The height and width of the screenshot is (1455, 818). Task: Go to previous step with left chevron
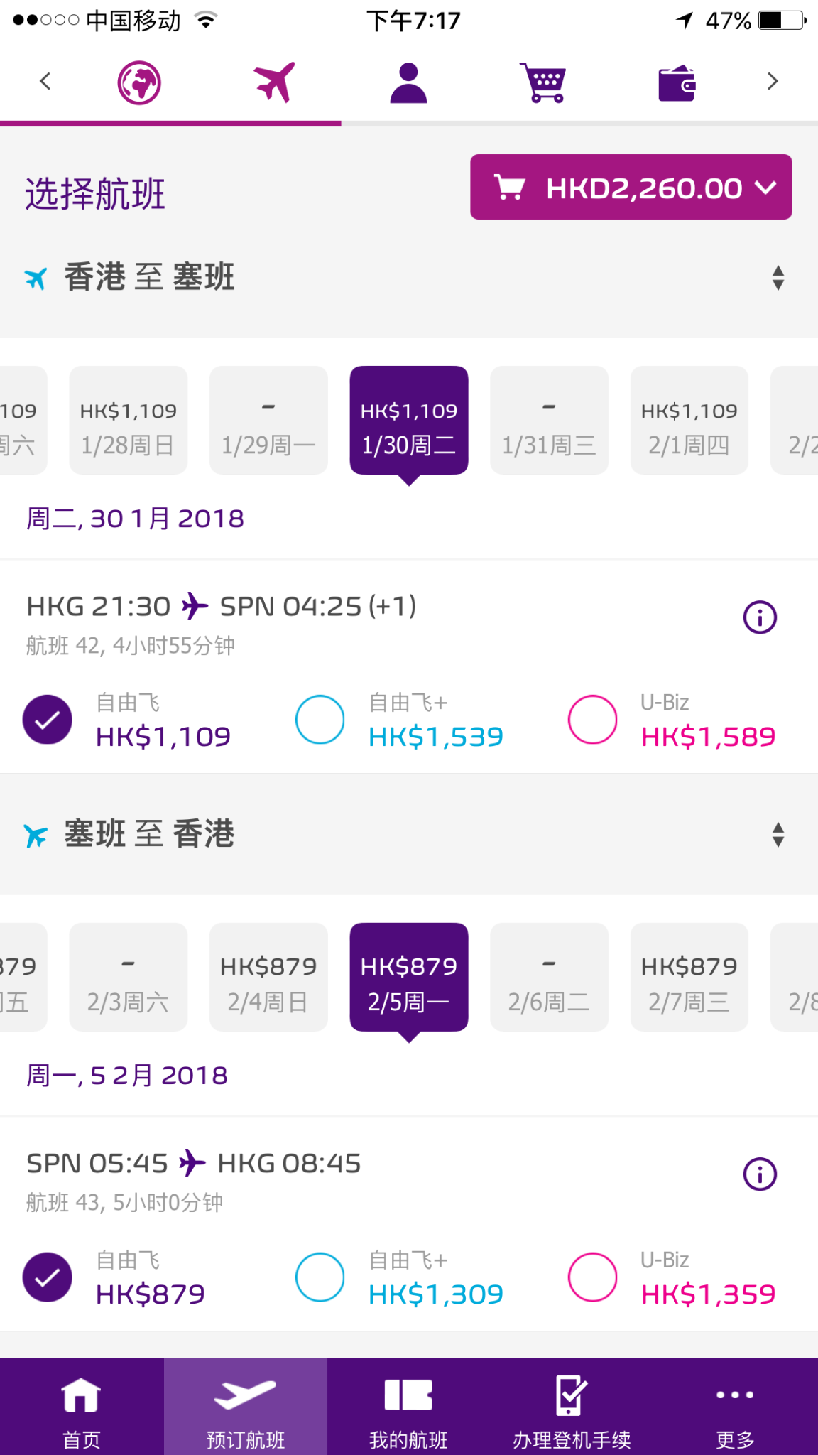point(45,81)
